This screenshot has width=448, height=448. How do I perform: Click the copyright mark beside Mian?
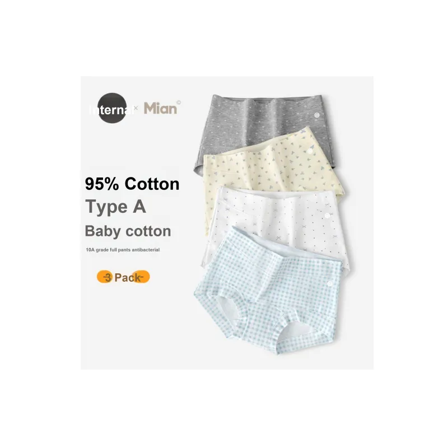pos(179,102)
